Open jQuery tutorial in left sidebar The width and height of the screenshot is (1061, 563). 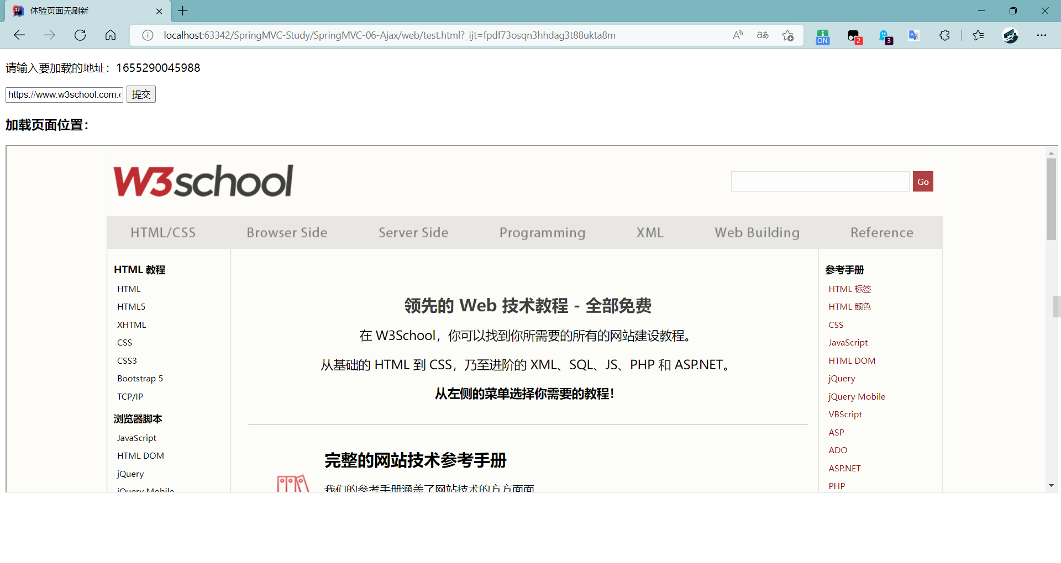pyautogui.click(x=130, y=474)
